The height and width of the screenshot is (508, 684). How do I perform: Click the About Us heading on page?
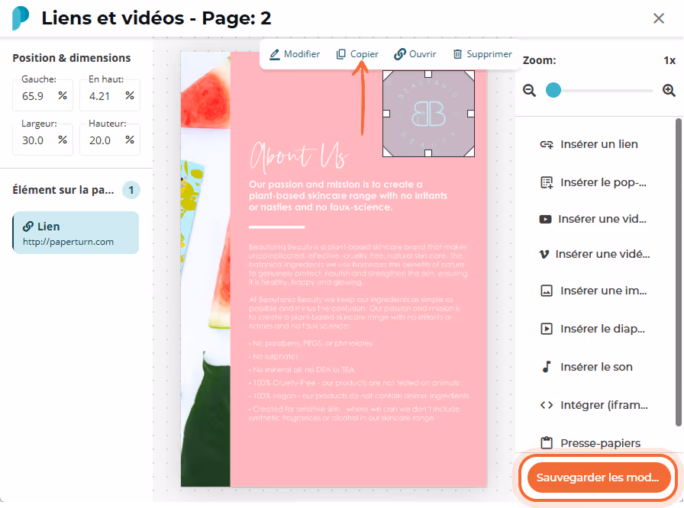(299, 156)
